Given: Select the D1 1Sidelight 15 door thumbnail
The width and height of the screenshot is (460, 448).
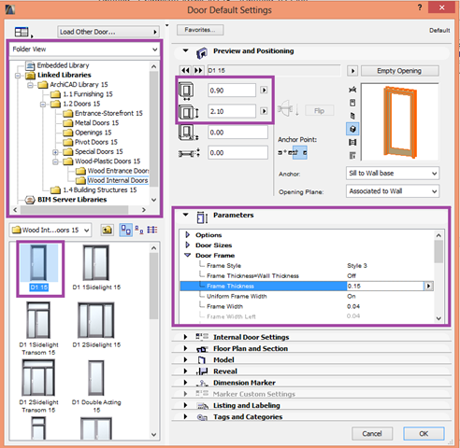Looking at the screenshot, I should pos(96,268).
